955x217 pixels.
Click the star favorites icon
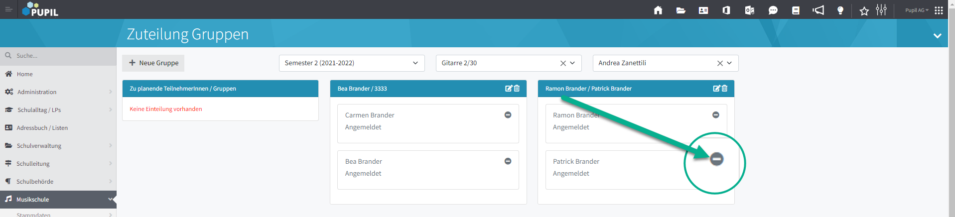(x=864, y=10)
